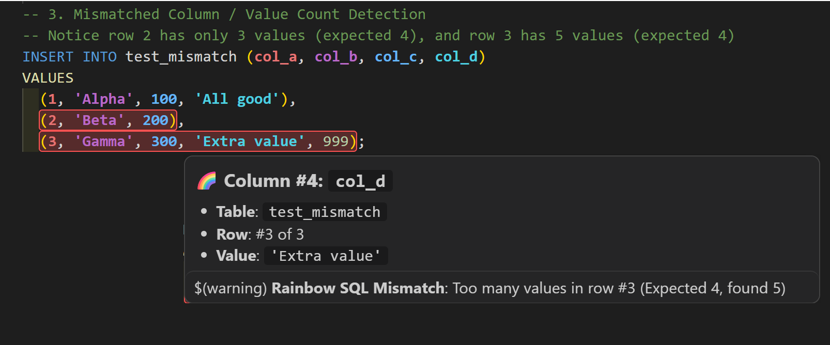Click the INTO keyword

[100, 57]
